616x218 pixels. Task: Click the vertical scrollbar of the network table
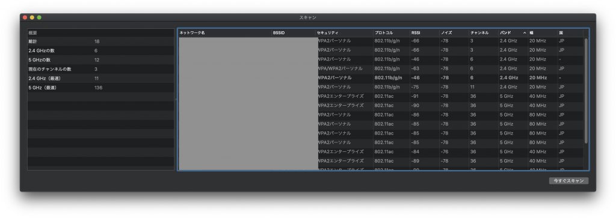pos(586,90)
